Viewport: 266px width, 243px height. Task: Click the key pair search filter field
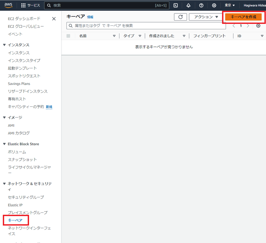[x=146, y=26]
